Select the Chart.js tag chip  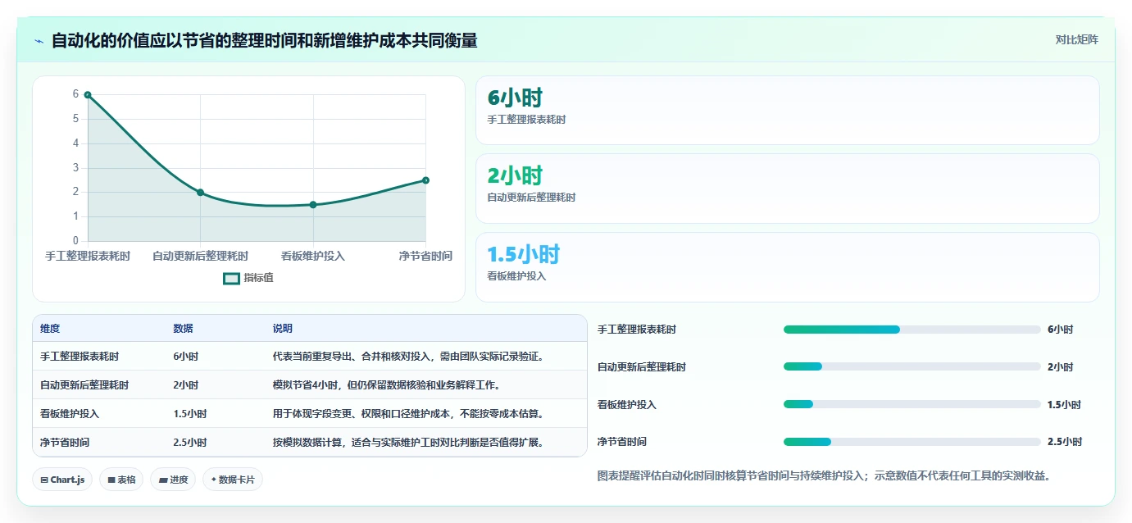coord(62,480)
